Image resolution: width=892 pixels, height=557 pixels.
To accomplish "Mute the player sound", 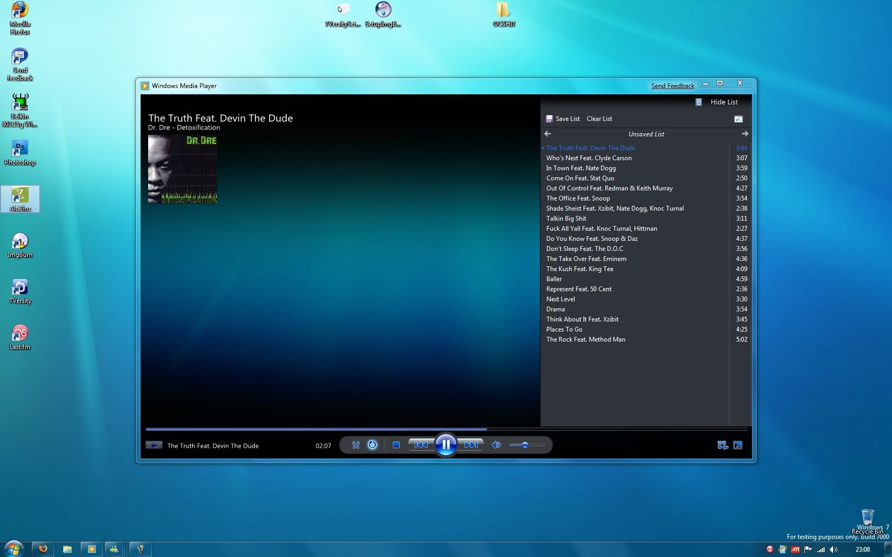I will tap(496, 445).
